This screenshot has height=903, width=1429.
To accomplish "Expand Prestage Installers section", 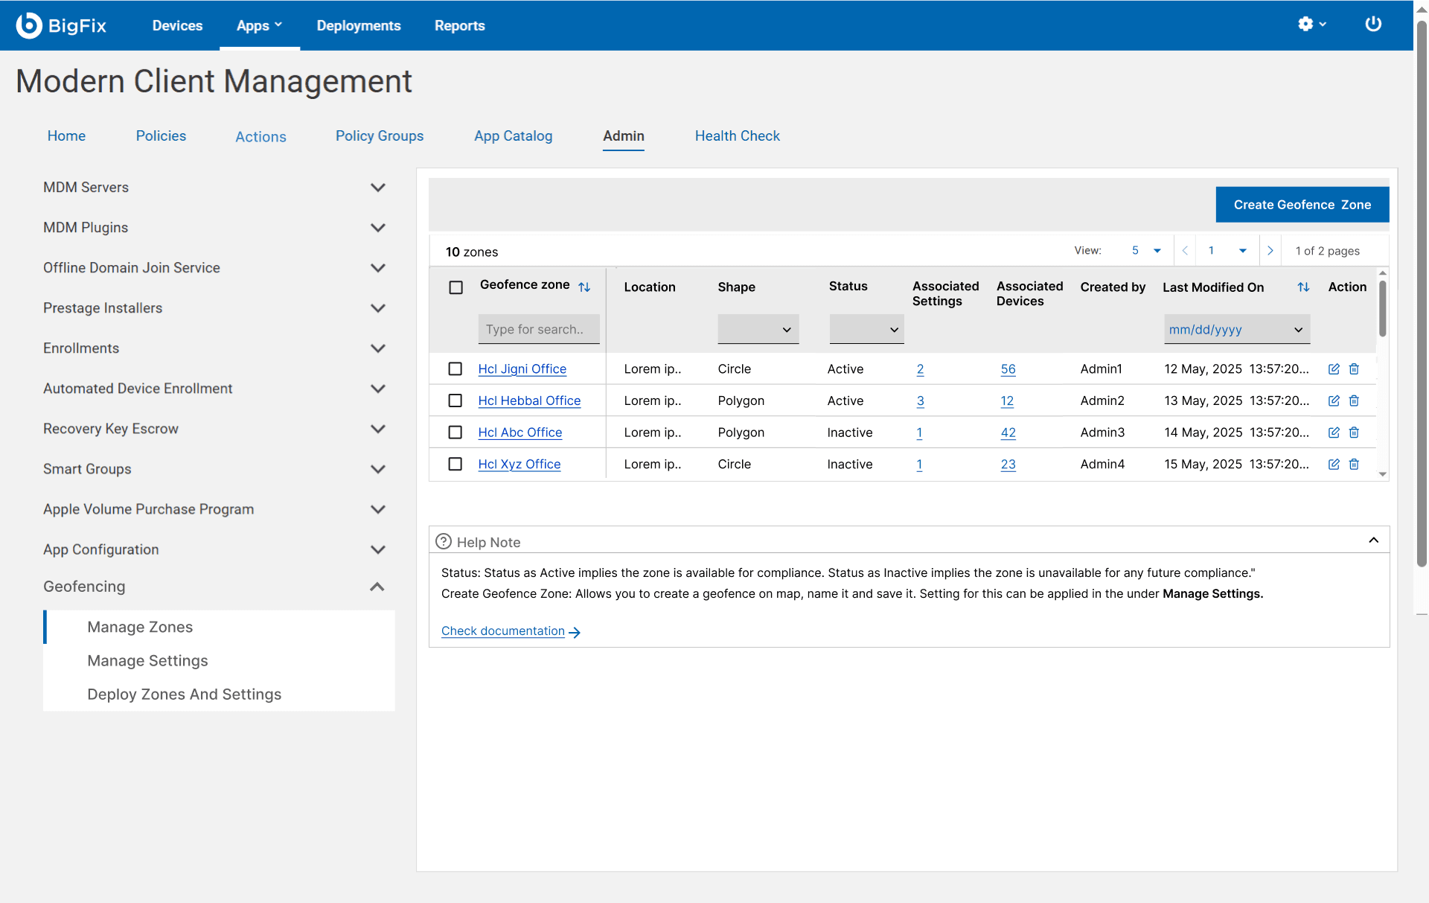I will (378, 308).
